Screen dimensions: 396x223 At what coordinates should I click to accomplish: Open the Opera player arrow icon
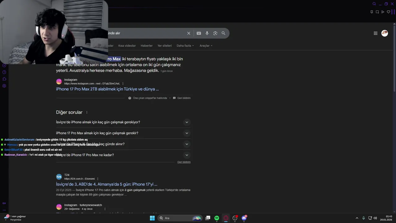pyautogui.click(x=383, y=12)
